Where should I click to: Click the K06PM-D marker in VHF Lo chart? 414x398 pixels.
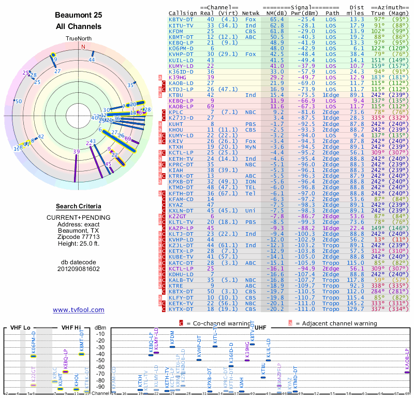click(x=33, y=356)
